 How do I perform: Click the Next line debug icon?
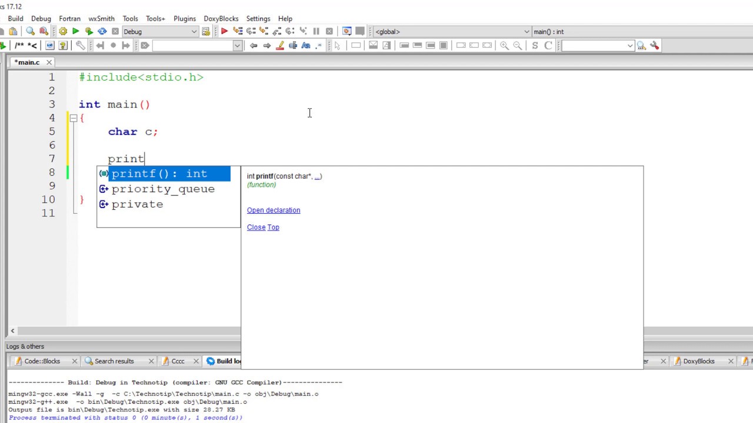point(251,31)
